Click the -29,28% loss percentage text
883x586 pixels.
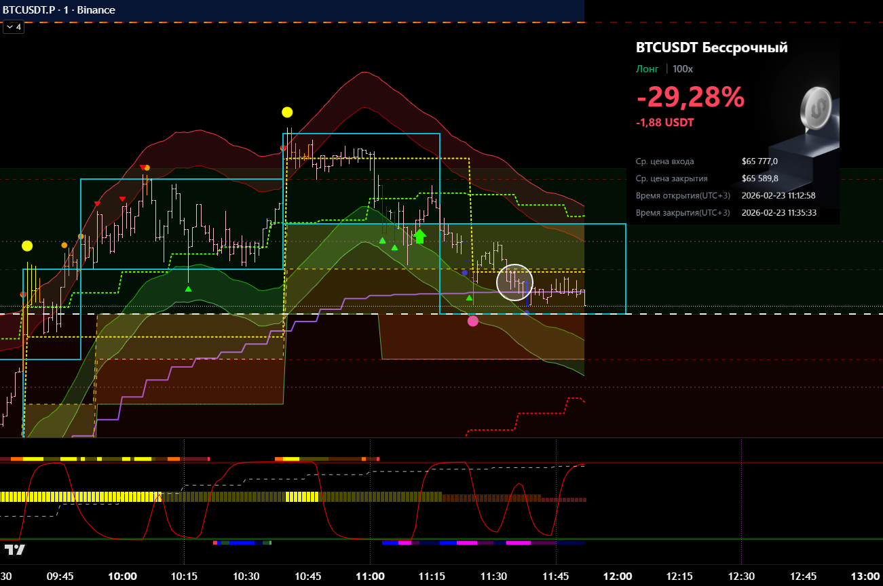690,98
